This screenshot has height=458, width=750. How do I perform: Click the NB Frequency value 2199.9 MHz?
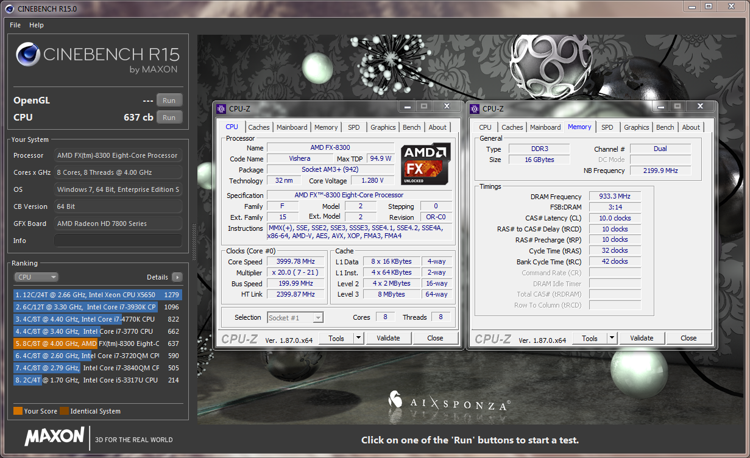pyautogui.click(x=660, y=171)
